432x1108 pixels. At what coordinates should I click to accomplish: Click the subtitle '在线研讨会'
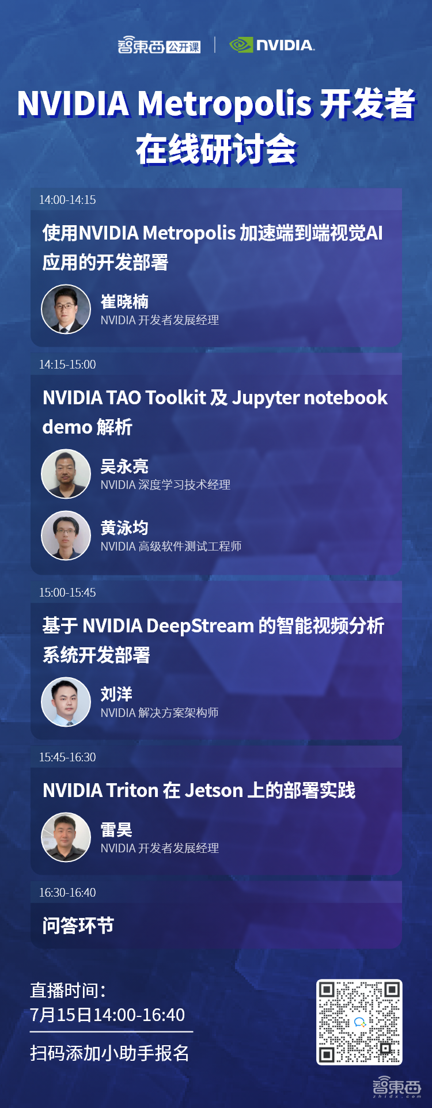tap(216, 150)
